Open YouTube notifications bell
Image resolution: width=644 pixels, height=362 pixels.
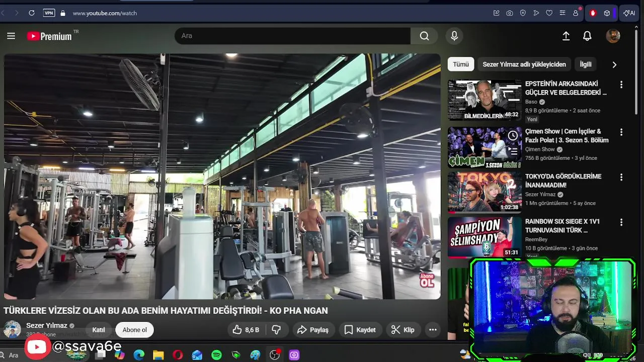[x=587, y=36]
